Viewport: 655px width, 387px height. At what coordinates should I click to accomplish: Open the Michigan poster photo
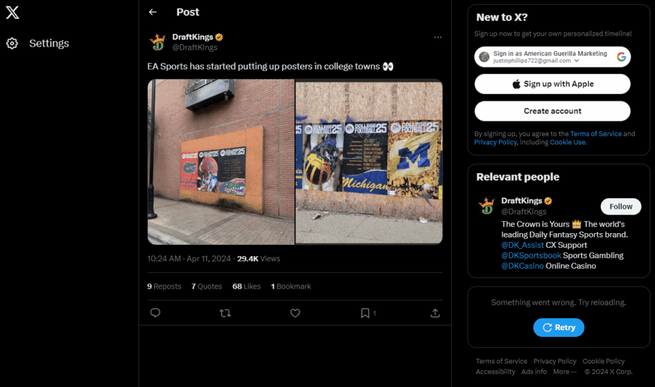(369, 162)
